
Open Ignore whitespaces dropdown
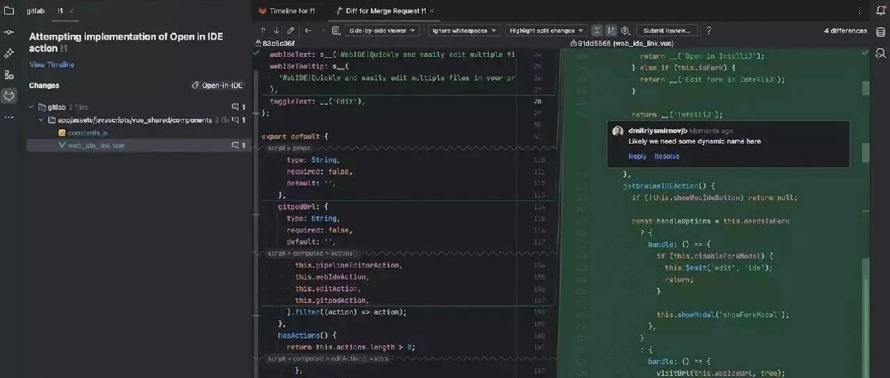[x=464, y=31]
